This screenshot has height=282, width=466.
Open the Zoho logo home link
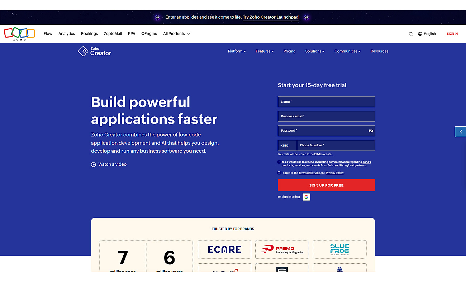(x=19, y=34)
